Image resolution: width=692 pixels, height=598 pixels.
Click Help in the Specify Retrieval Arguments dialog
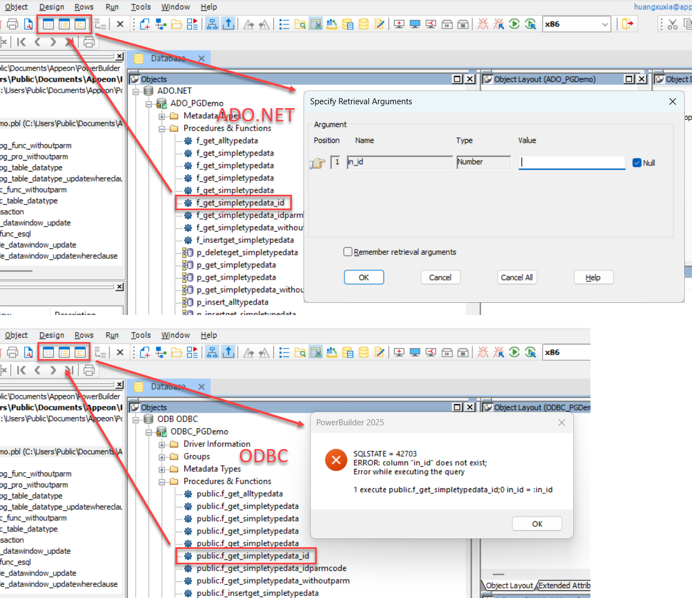click(593, 277)
